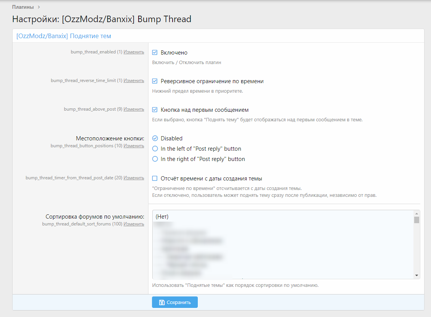
Task: Click Изменить next to bump_thread_reverse_time_limit
Action: tap(134, 80)
